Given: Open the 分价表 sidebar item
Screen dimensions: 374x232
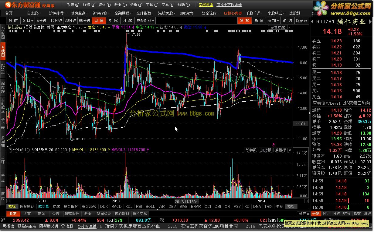Looking at the screenshot, I should (x=3, y=123).
